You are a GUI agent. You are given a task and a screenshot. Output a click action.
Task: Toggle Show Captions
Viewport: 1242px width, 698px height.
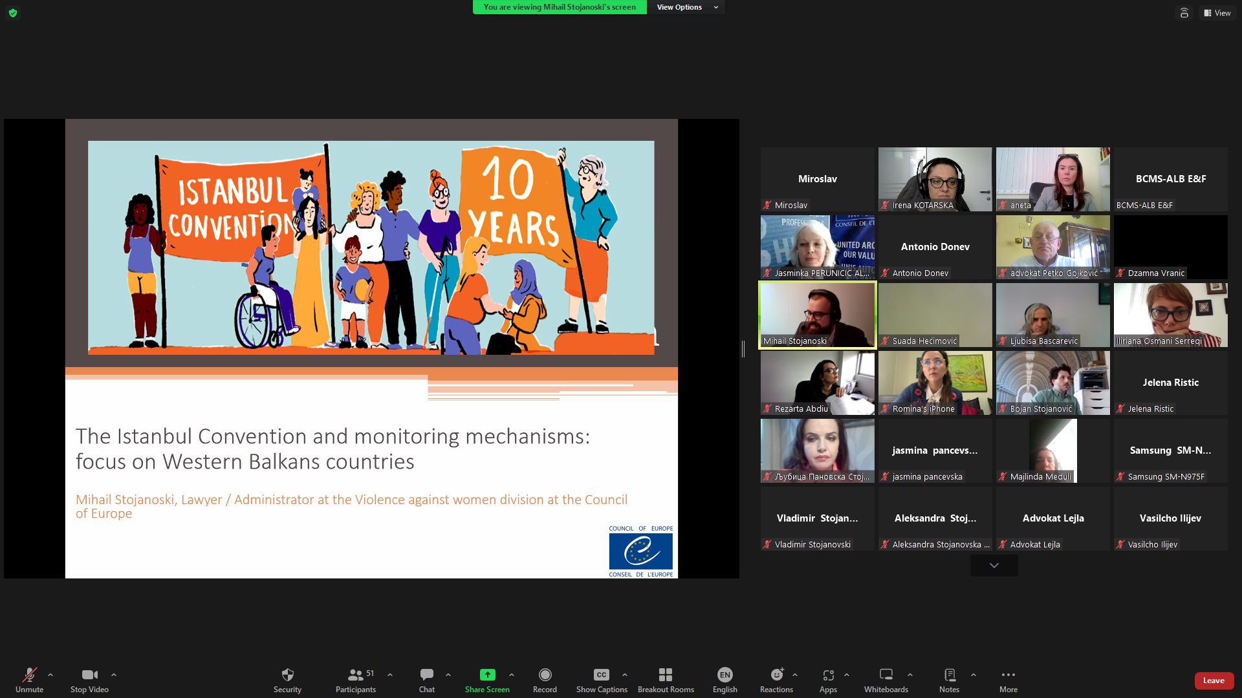[x=602, y=680]
